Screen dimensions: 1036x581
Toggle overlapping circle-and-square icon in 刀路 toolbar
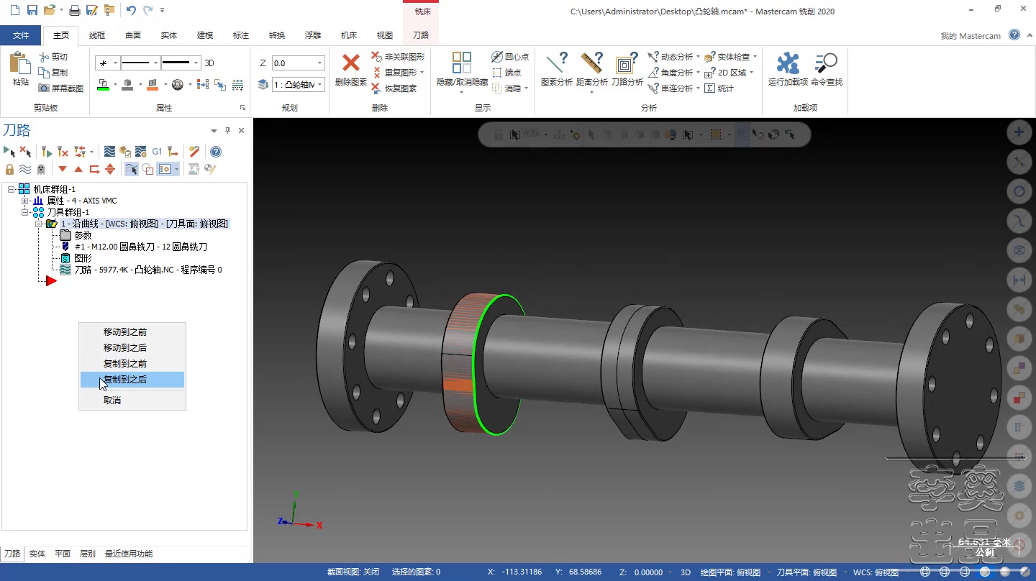pos(147,169)
